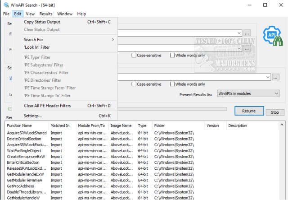Screen dimensions: 288x200
Task: Click the API binoculars logo icon
Action: tap(273, 36)
